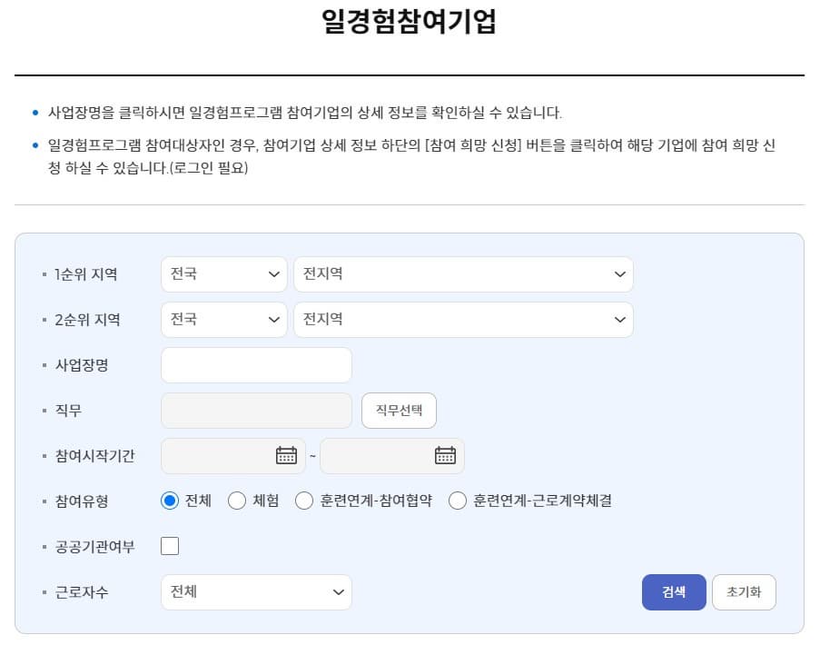Screen dimensions: 820x645
Task: Click the participation end date field
Action: (381, 455)
